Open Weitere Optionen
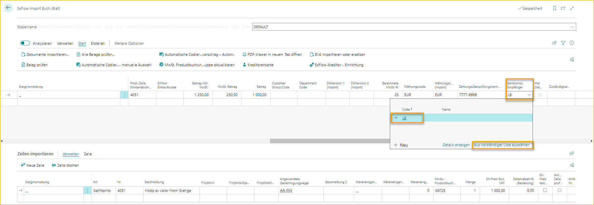 click(x=129, y=43)
